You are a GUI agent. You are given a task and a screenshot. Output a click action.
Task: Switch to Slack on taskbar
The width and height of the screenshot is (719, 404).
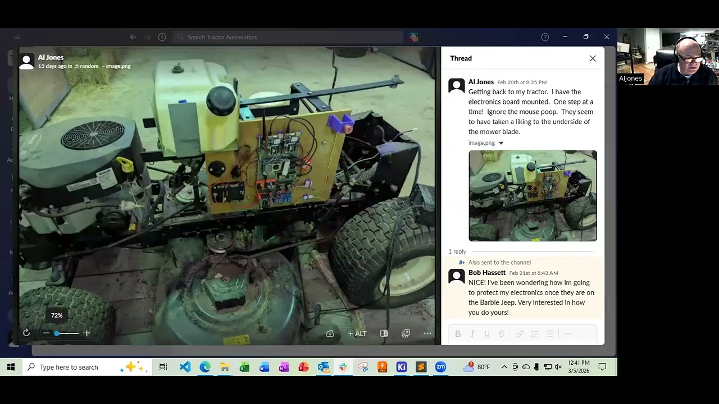343,367
